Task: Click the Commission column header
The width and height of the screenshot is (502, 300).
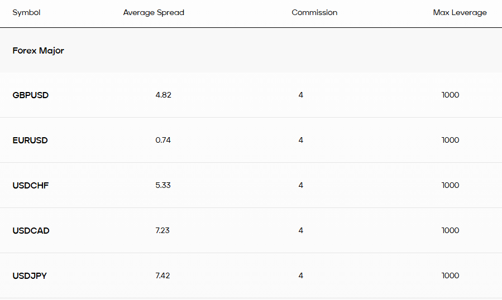Action: click(x=314, y=12)
